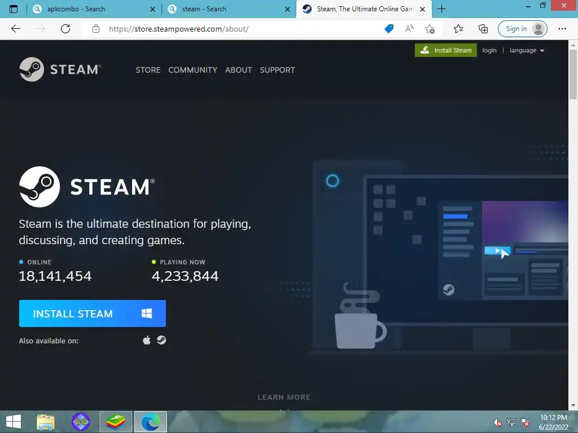Refresh the Steam about page

click(x=65, y=29)
